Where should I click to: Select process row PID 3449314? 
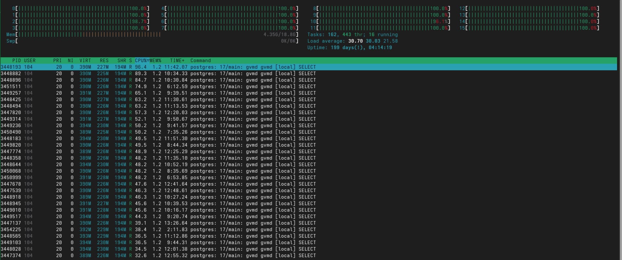[308, 119]
